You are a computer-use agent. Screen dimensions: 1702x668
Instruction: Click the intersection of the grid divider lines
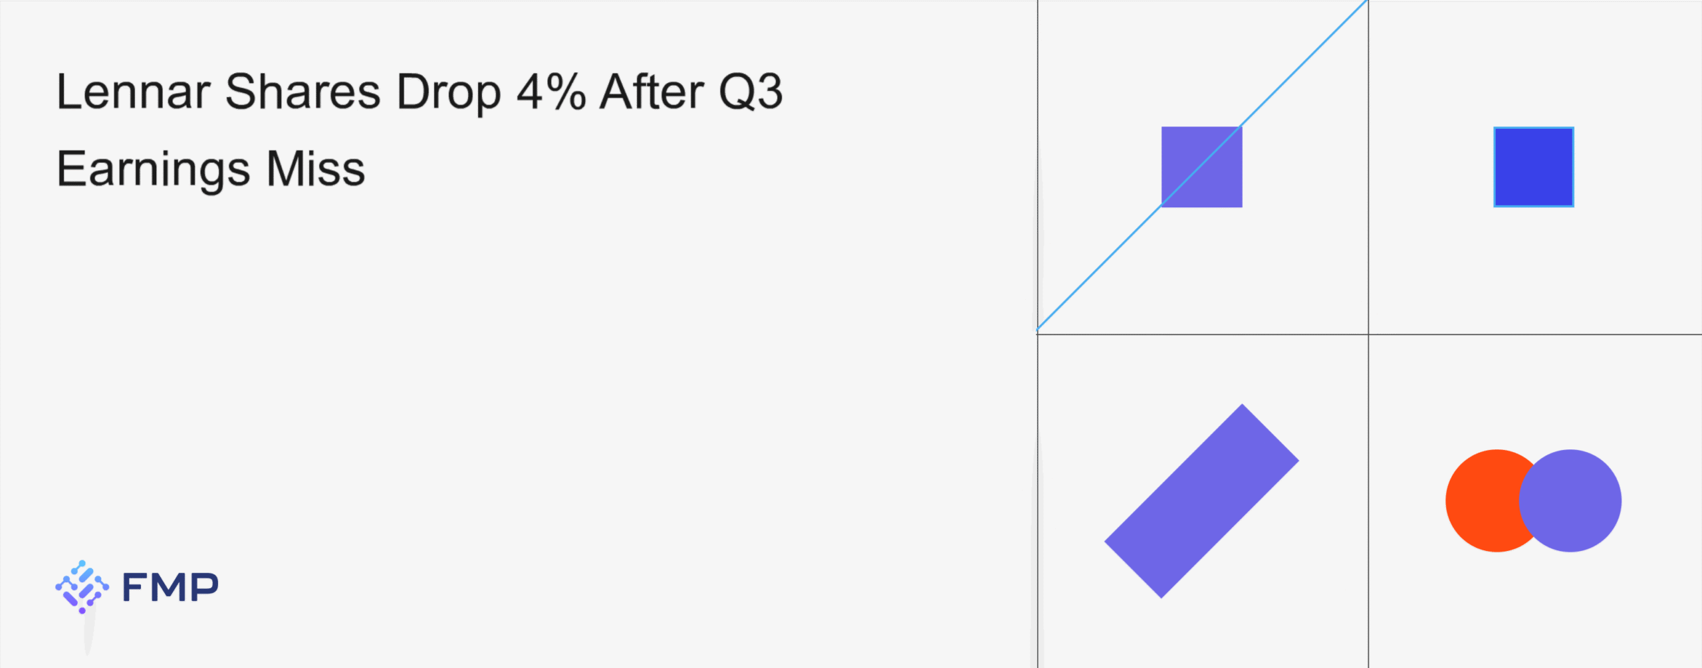(x=1368, y=334)
